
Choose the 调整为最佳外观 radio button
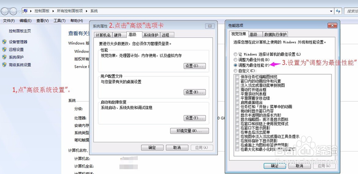pos(236,60)
